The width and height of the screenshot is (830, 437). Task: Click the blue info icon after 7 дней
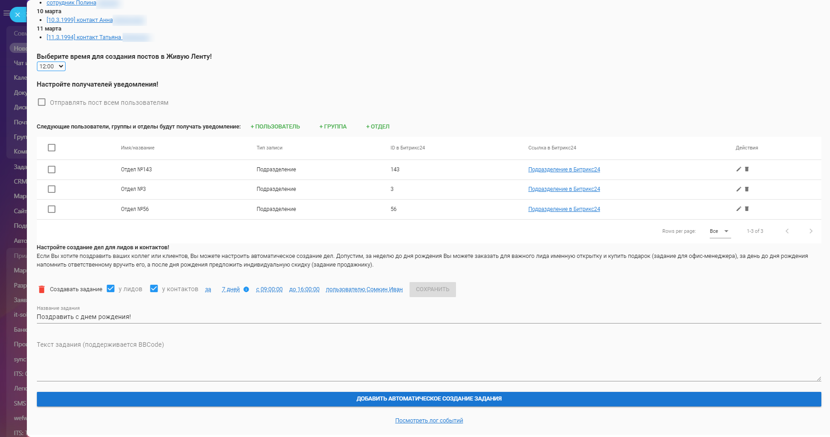pos(246,289)
